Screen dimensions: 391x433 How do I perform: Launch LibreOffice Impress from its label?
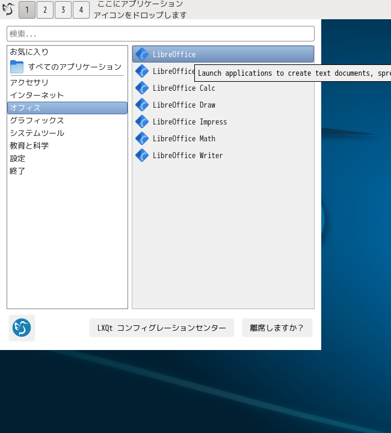coord(189,121)
